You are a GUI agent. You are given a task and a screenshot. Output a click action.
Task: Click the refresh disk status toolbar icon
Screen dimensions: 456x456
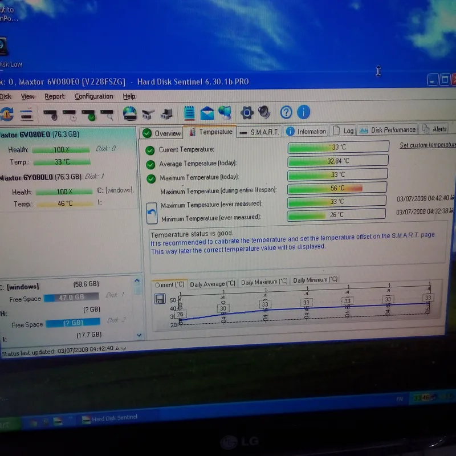pos(6,113)
